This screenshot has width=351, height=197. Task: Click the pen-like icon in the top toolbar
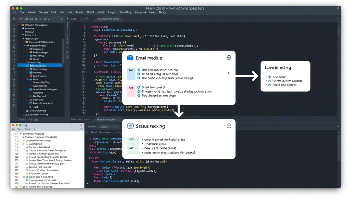[x=45, y=19]
